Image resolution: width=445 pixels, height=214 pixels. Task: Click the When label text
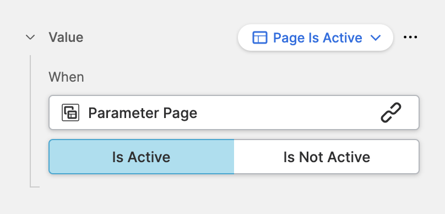click(x=66, y=77)
